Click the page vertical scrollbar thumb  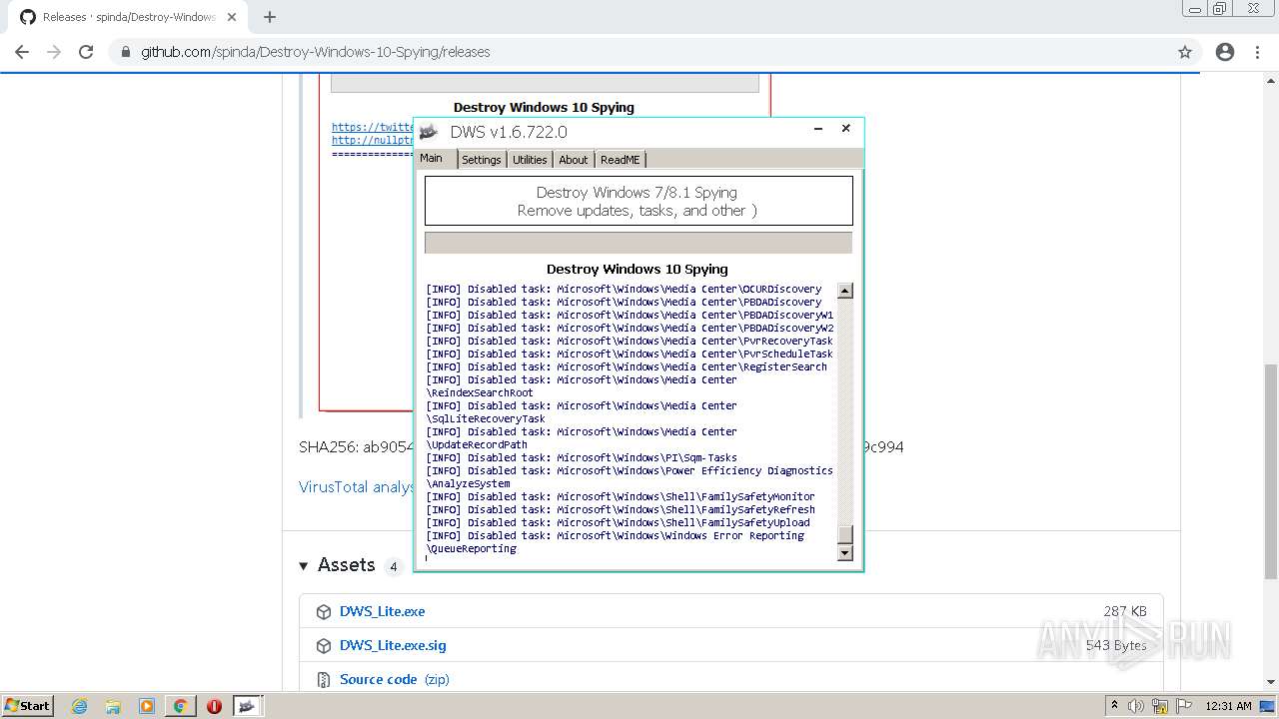tap(1271, 471)
